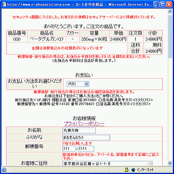The height and width of the screenshot is (174, 174).
Task: Close the Internet Explorer window
Action: [x=169, y=4]
